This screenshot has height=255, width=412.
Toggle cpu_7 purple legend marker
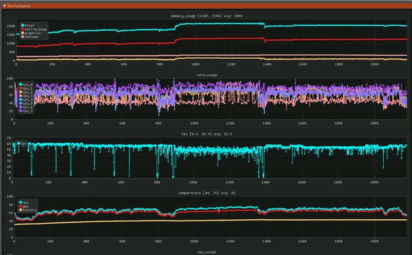pyautogui.click(x=22, y=112)
